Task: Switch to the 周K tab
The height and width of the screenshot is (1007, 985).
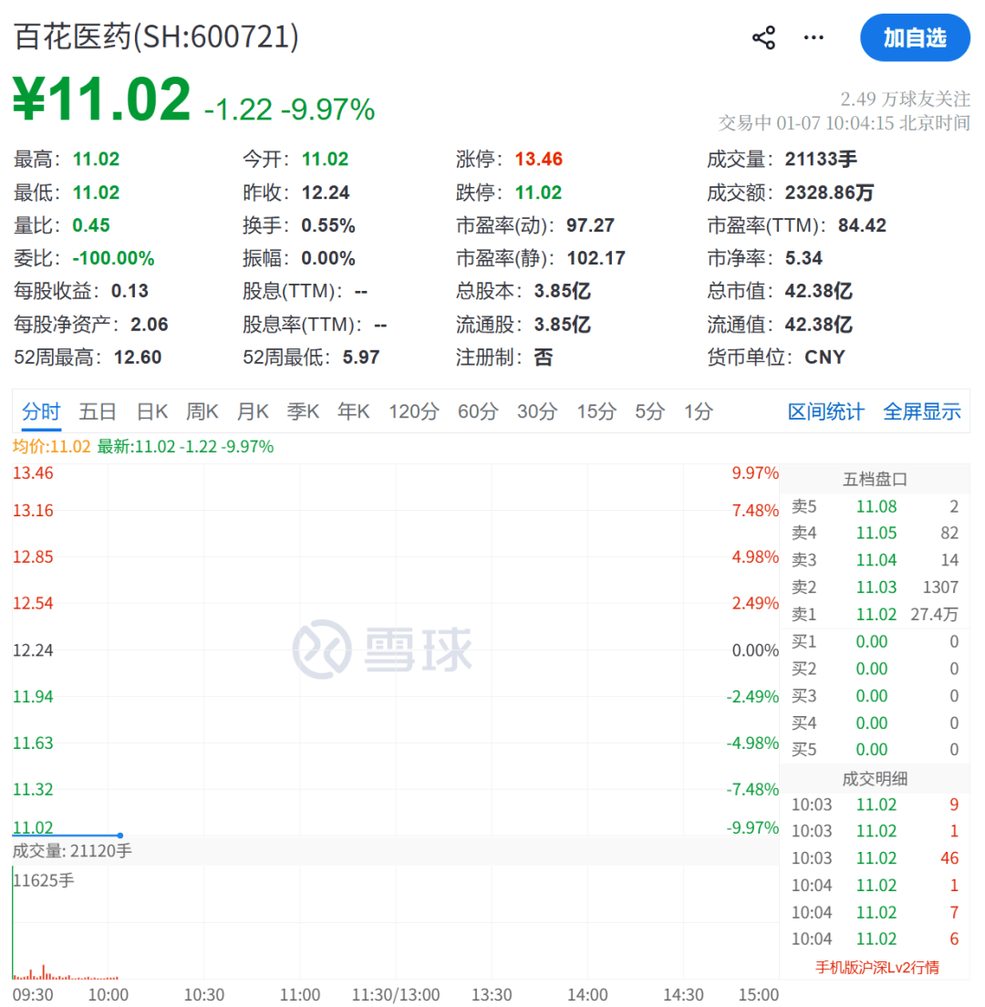Action: click(202, 411)
